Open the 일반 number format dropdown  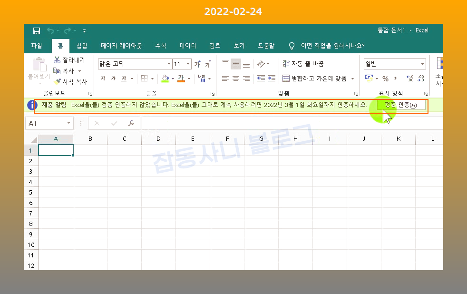coord(422,64)
